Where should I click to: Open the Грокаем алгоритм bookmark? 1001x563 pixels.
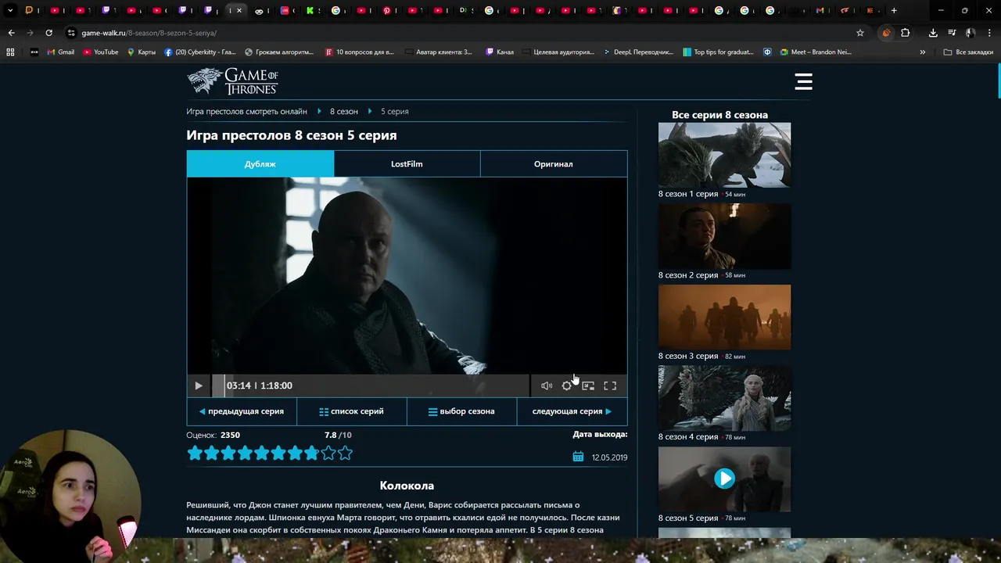[x=279, y=52]
